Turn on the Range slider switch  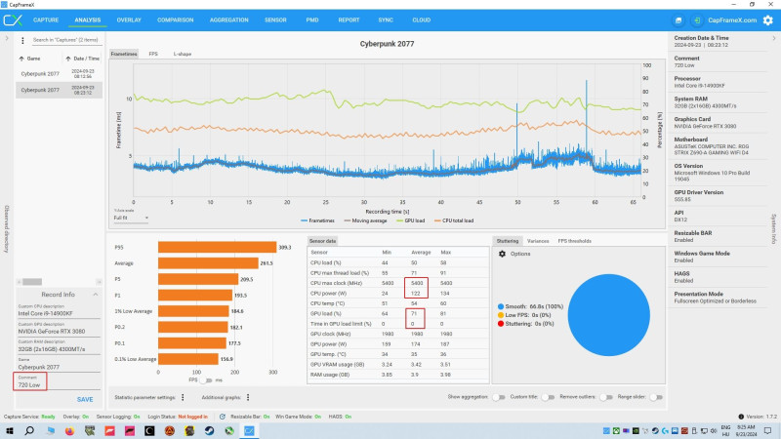(x=656, y=397)
